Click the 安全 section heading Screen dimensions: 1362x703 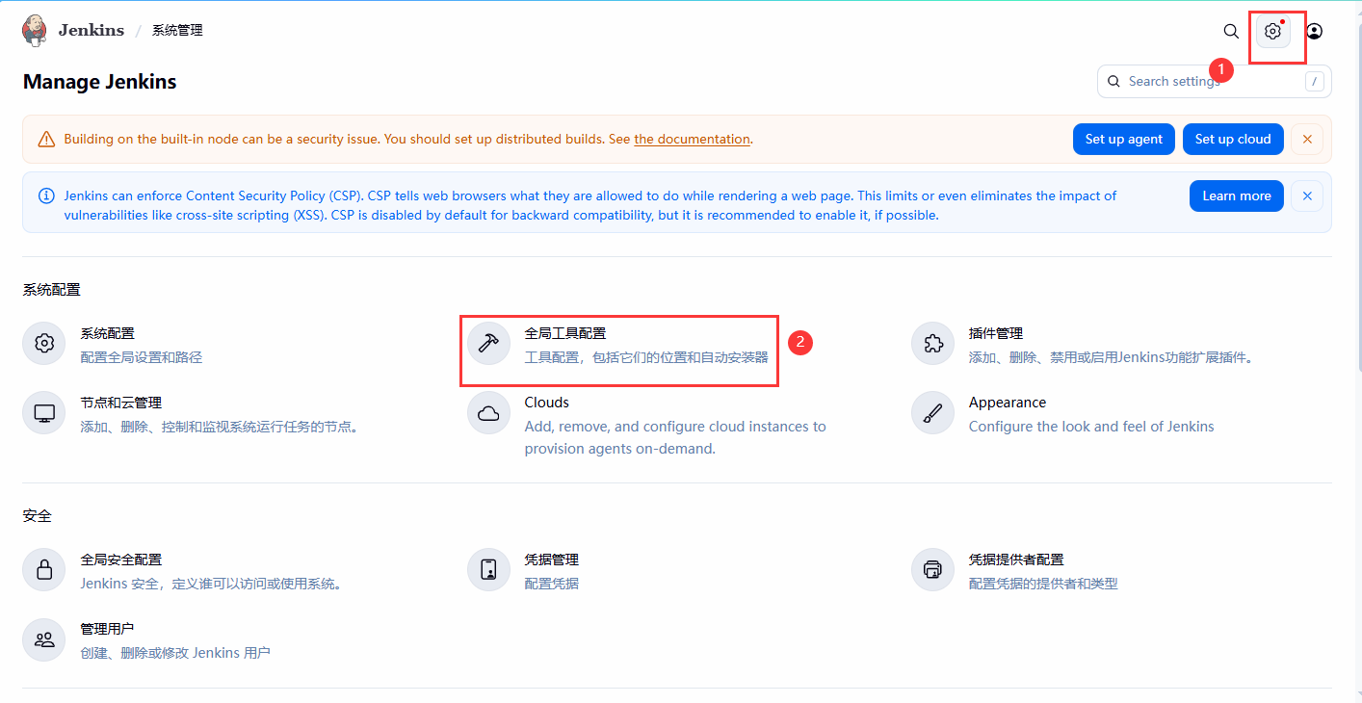(37, 516)
